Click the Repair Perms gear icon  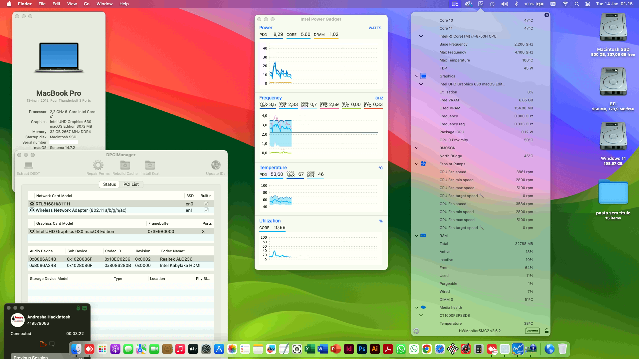click(x=98, y=165)
